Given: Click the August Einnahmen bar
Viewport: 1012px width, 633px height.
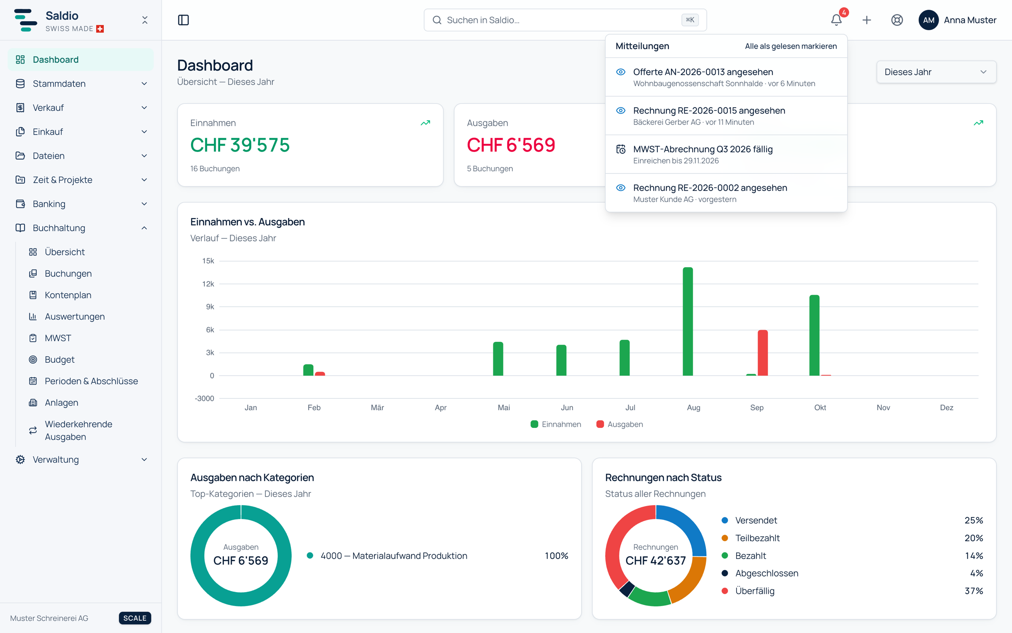Looking at the screenshot, I should click(688, 322).
